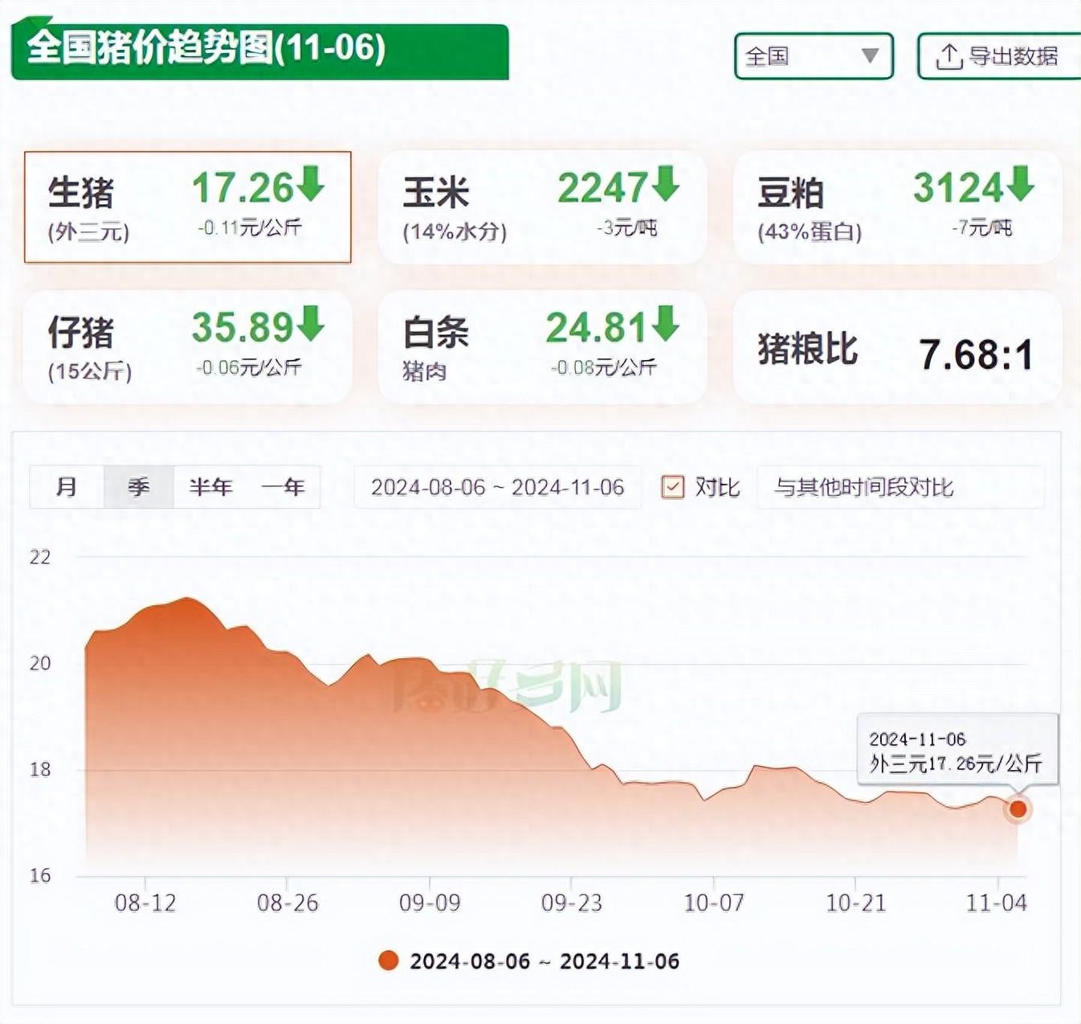Switch to the 季 time range tab
Screen dimensions: 1081x1024
click(138, 487)
